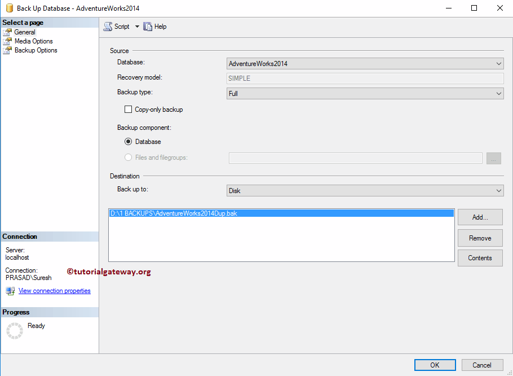Click the Help toolbar label
513x376 pixels.
coord(160,27)
